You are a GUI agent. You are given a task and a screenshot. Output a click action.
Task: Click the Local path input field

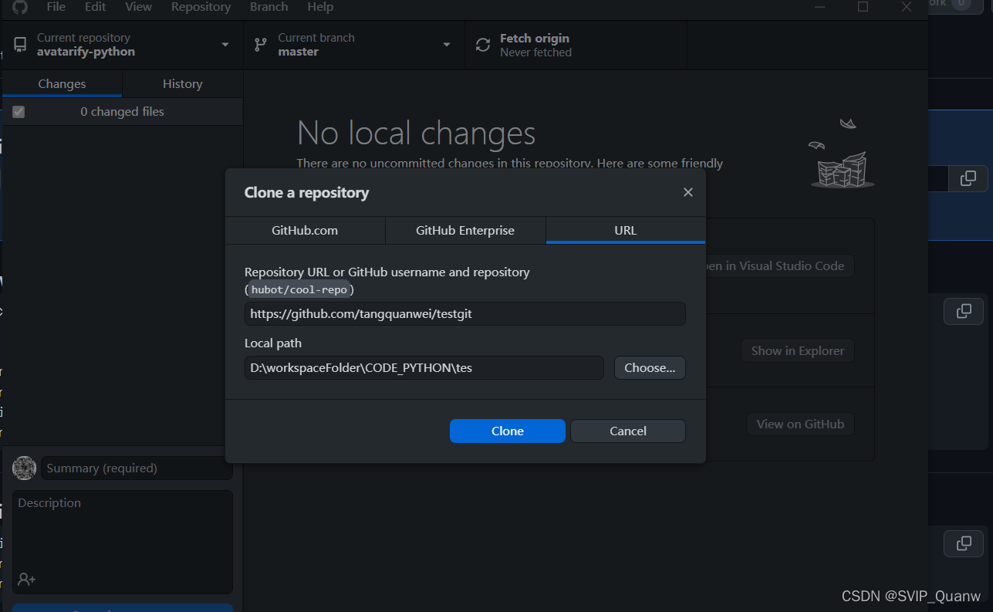(424, 368)
